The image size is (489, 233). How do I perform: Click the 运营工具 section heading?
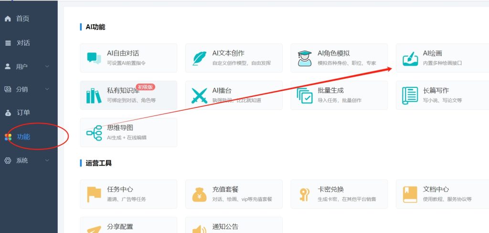[98, 163]
